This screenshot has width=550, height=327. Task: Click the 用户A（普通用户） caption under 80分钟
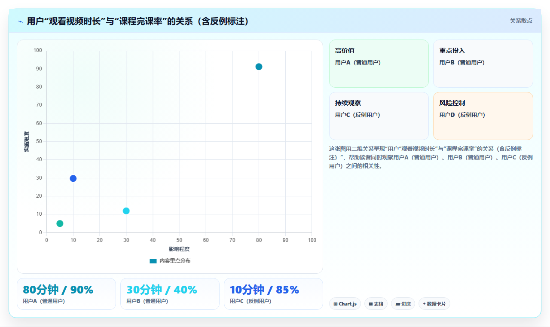click(x=44, y=301)
